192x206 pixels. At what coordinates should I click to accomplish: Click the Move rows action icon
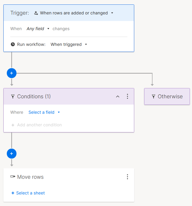[x=13, y=177]
